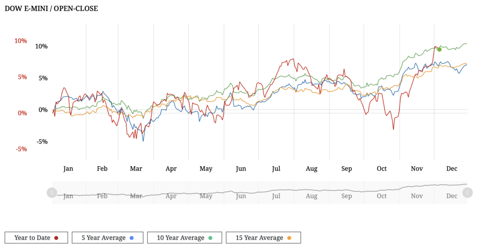Click the red 10% y-axis label
Screen dimensions: 482x245
click(x=21, y=41)
